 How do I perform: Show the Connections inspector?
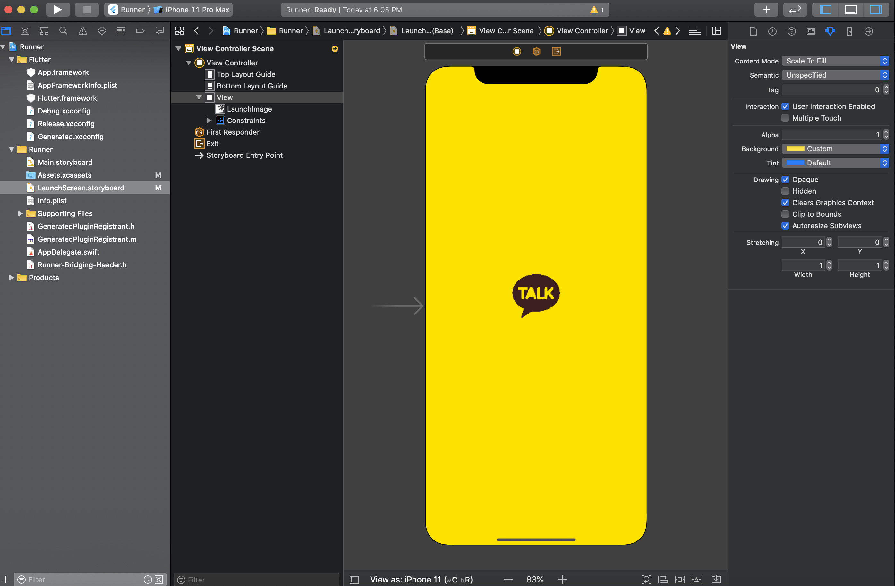click(x=868, y=31)
